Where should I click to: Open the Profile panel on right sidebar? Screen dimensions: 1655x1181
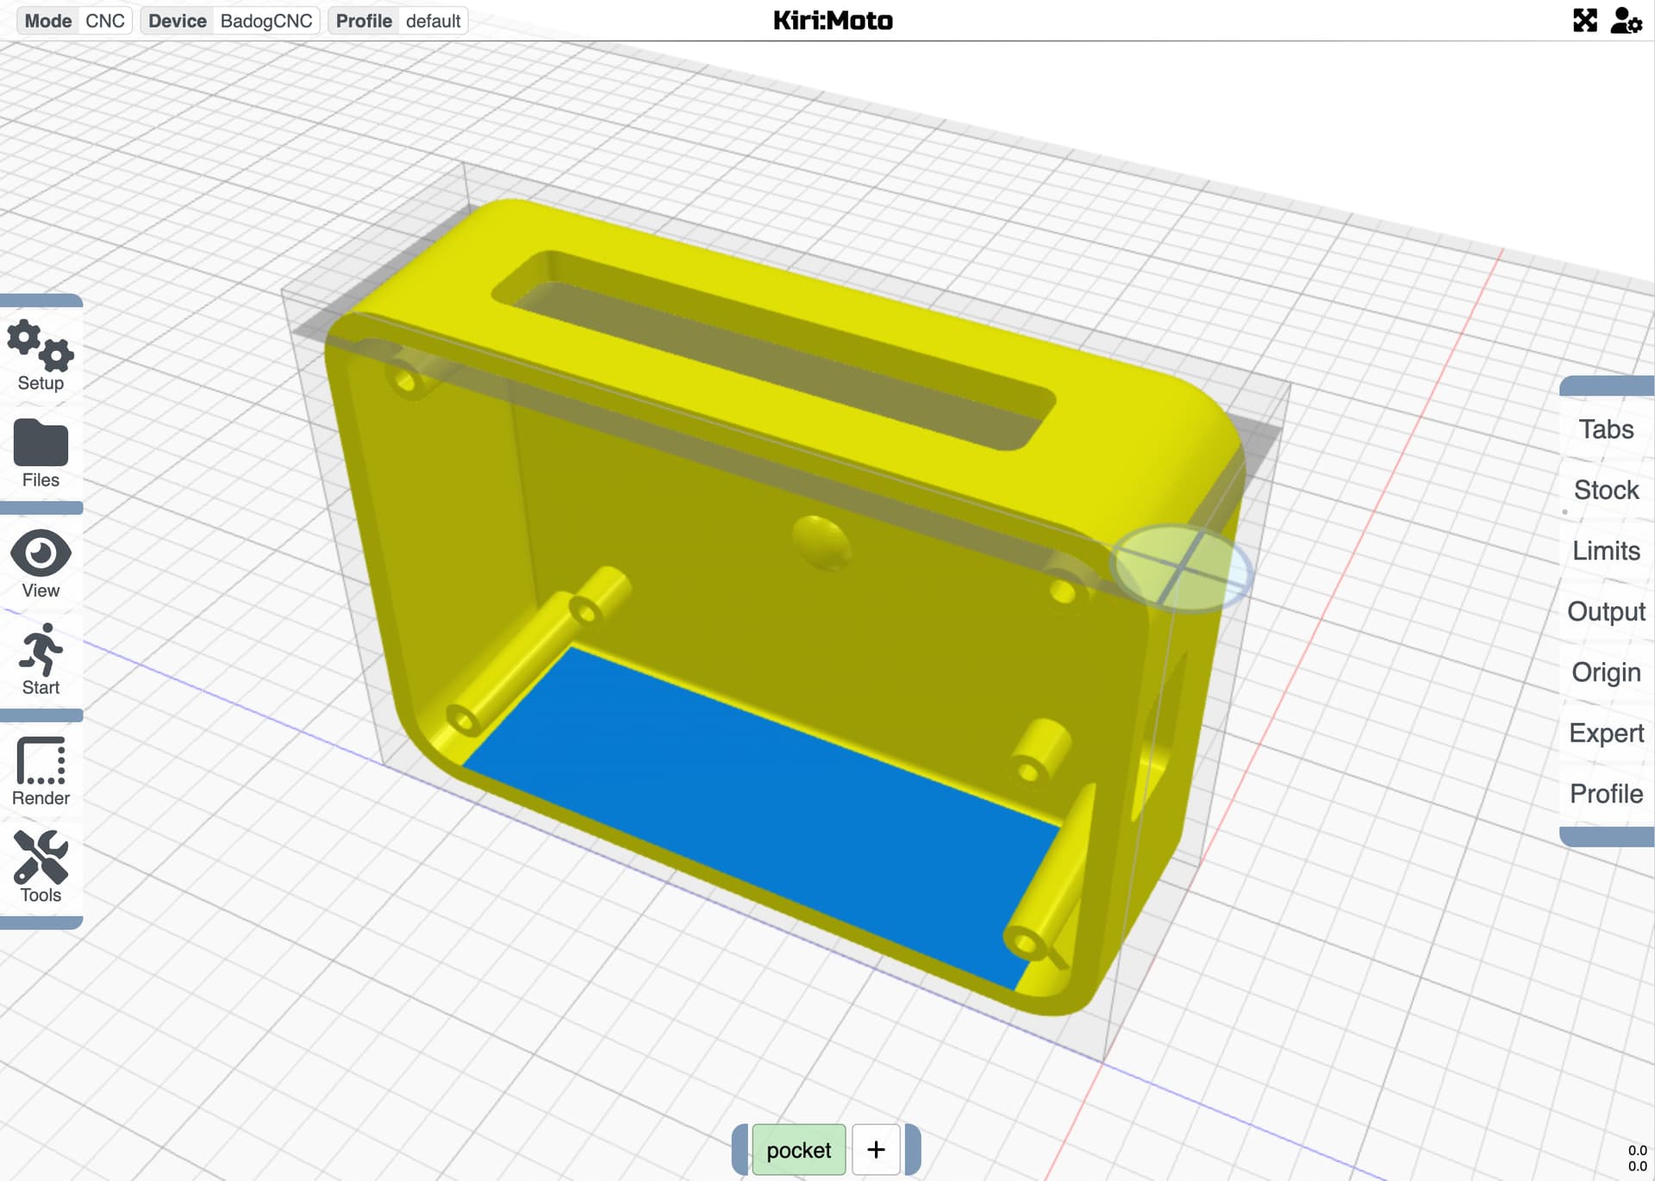pos(1606,794)
